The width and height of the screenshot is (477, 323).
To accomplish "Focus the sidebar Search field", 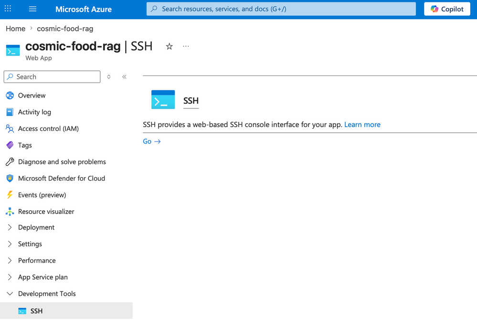I will 52,77.
